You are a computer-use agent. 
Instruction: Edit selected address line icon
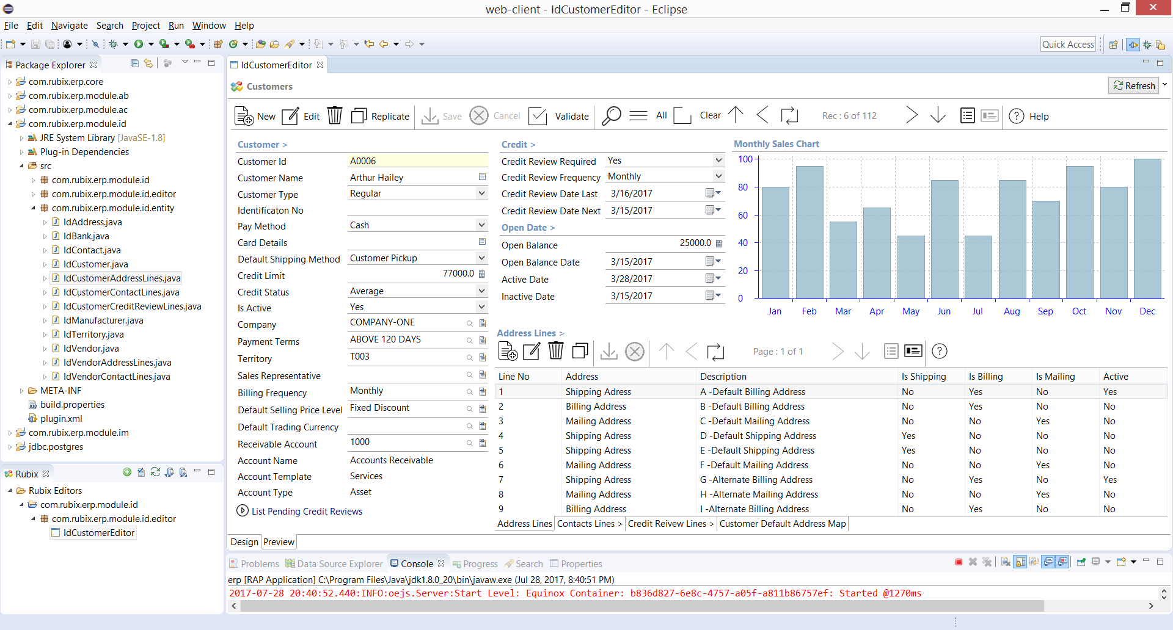532,351
